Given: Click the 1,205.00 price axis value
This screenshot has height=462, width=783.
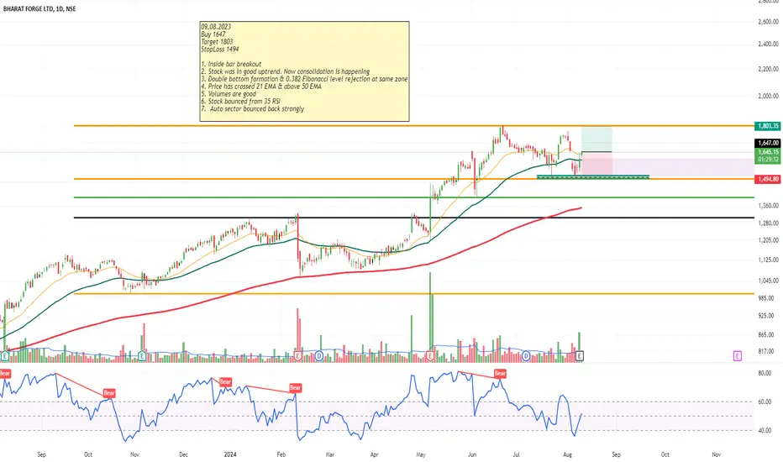Looking at the screenshot, I should (x=769, y=240).
